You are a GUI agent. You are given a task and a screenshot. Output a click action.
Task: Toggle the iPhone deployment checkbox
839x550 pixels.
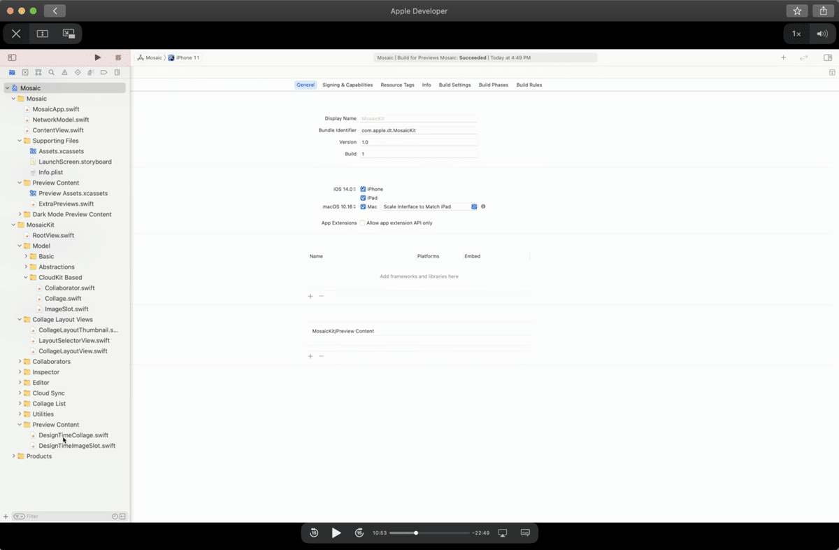pyautogui.click(x=363, y=189)
